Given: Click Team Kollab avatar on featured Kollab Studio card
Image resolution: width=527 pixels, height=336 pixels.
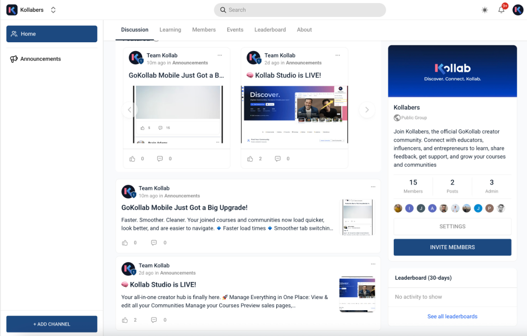Looking at the screenshot, I should click(x=254, y=58).
